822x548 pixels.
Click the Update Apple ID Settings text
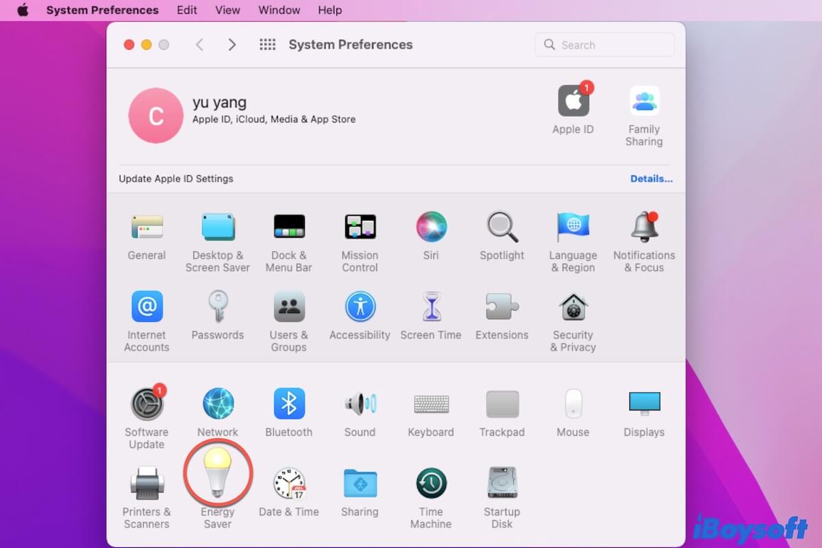coord(176,179)
